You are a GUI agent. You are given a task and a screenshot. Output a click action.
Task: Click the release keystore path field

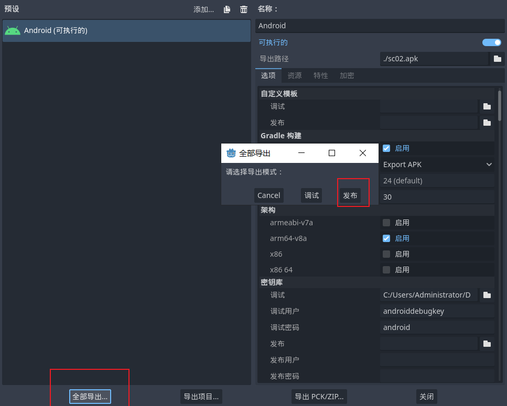(429, 344)
